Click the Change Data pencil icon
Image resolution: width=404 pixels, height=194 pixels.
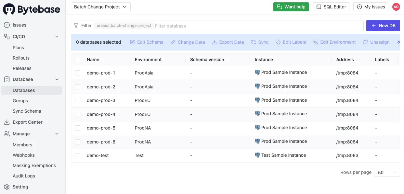click(173, 42)
